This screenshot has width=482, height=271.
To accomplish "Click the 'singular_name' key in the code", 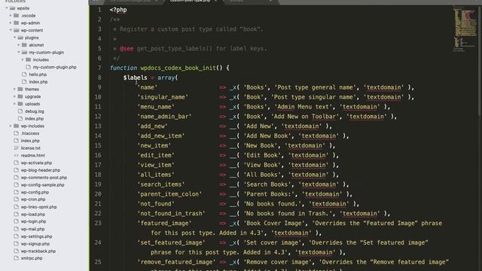I will pos(163,97).
